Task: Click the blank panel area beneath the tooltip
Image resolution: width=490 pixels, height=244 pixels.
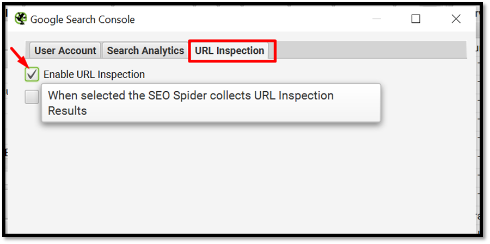Action: [237, 175]
